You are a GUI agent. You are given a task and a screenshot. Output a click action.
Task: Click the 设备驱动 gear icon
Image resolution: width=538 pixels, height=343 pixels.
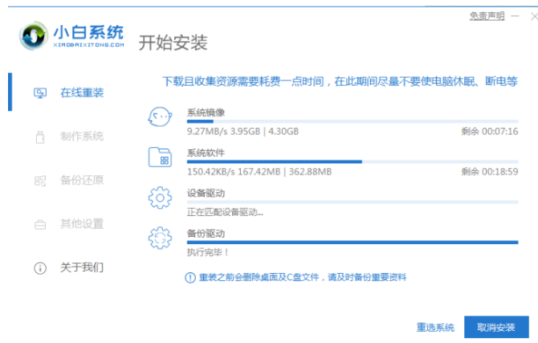[x=161, y=198]
